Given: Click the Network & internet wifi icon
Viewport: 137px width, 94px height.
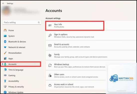Looking at the screenshot, I should [x=5, y=47].
